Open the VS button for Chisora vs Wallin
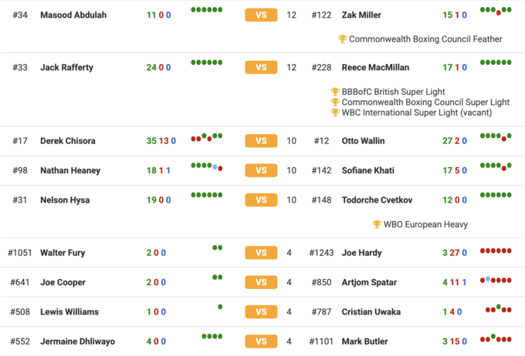Screen dimensions: 525x356 261,141
